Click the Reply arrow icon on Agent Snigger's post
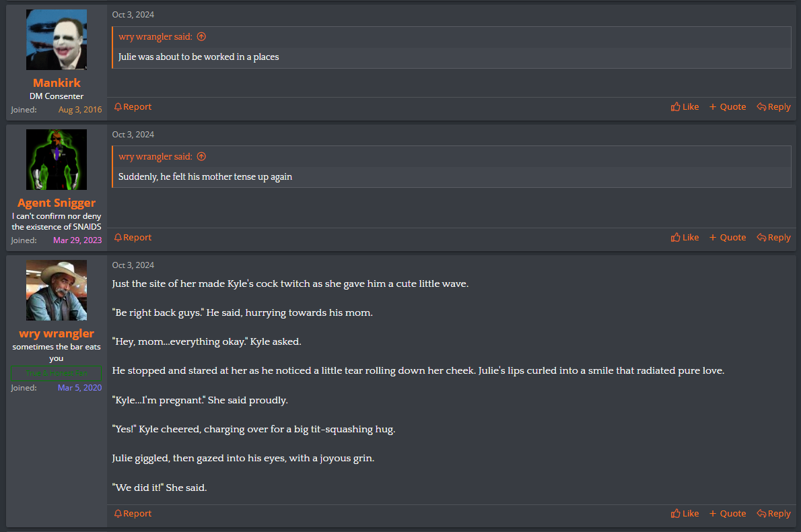 click(x=761, y=238)
